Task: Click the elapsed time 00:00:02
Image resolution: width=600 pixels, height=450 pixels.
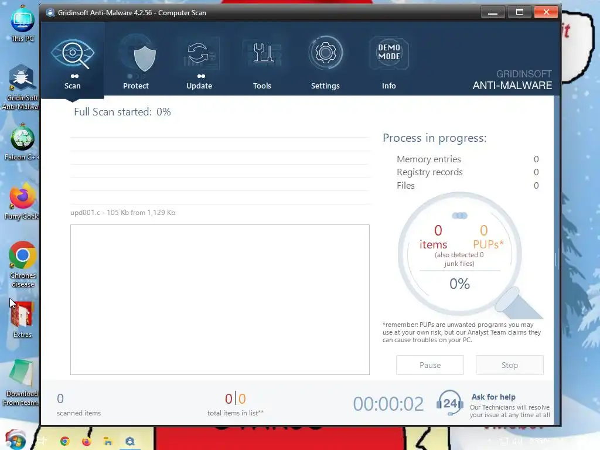Action: pyautogui.click(x=388, y=404)
